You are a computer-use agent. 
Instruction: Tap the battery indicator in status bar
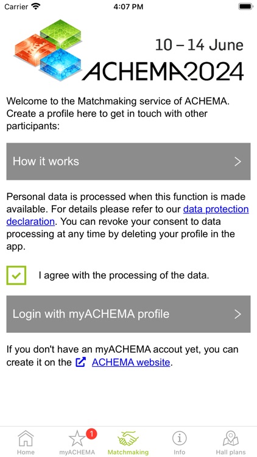point(245,7)
